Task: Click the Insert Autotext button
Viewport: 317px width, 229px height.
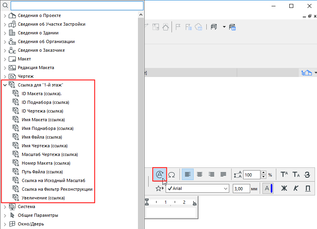Action: (x=160, y=174)
